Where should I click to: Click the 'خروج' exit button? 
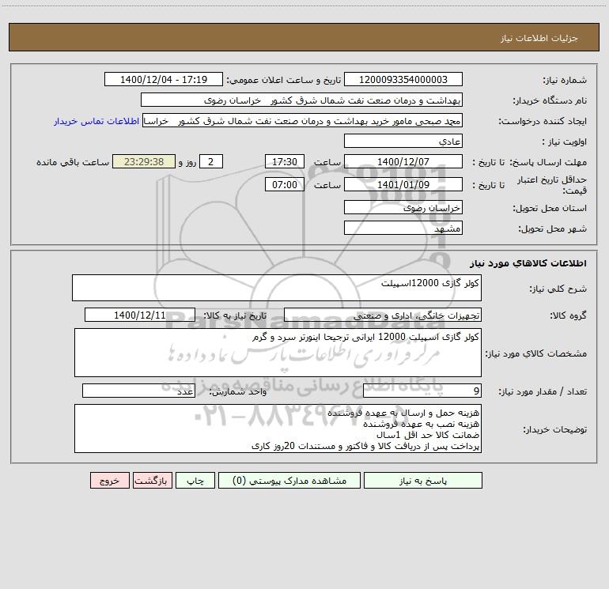click(x=109, y=481)
